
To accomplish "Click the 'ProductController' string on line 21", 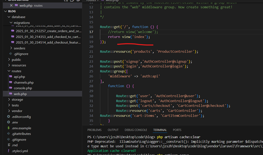I will coord(175,51).
